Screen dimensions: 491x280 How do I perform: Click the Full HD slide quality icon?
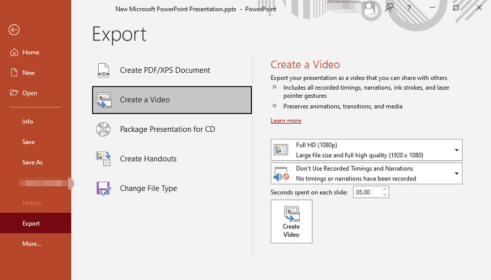click(281, 150)
